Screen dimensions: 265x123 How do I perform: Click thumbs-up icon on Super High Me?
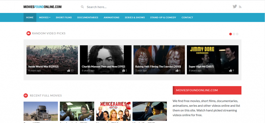231,71
